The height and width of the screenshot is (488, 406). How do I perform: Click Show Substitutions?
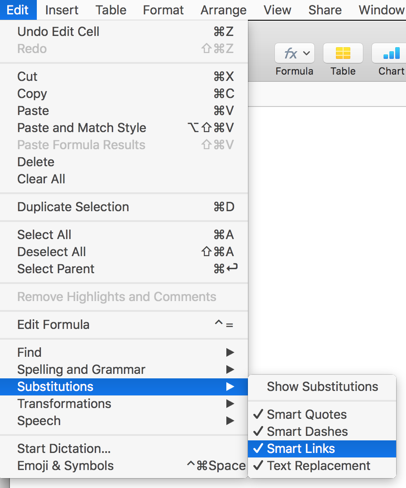[x=322, y=386]
